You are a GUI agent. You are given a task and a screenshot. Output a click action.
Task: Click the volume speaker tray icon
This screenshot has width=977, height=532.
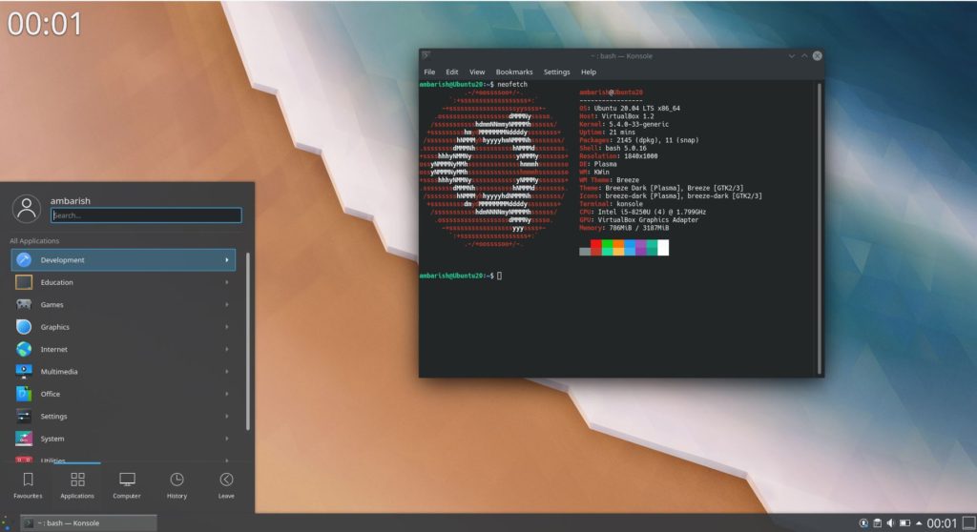pyautogui.click(x=891, y=523)
